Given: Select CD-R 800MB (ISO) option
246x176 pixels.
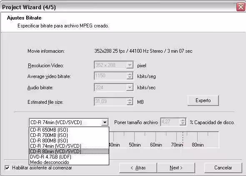Looking at the screenshot, I should tap(69, 141).
